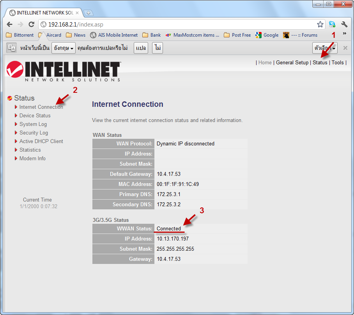Click subnet mask 255.255.255.255
Image resolution: width=354 pixels, height=315 pixels.
pos(175,249)
